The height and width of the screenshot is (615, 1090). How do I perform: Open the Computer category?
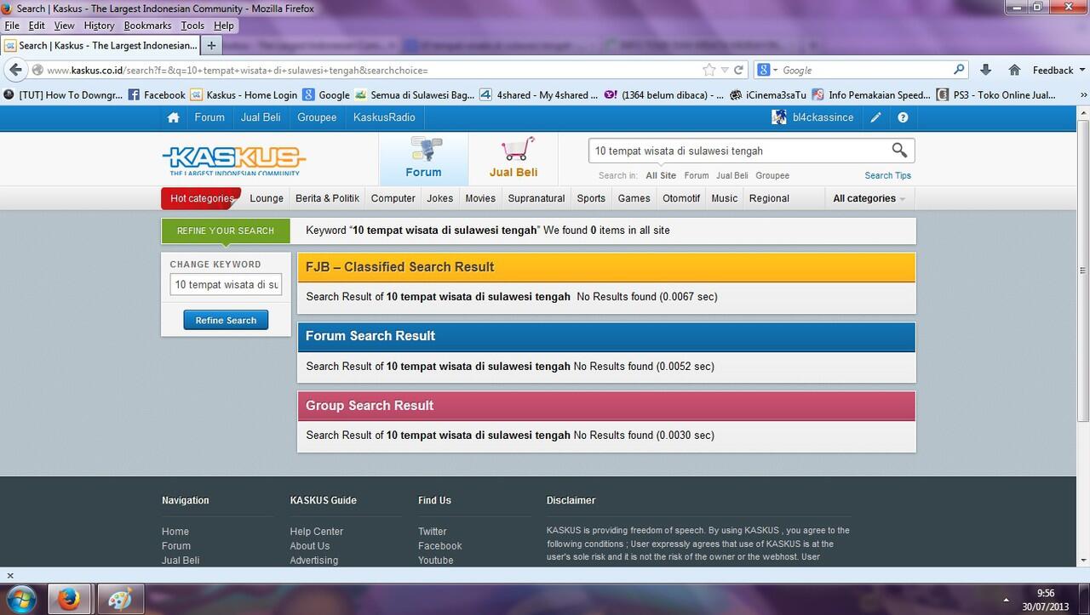pyautogui.click(x=393, y=198)
